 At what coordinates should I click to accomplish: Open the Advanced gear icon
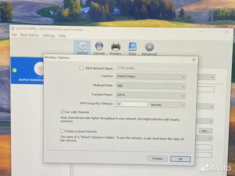tap(149, 49)
